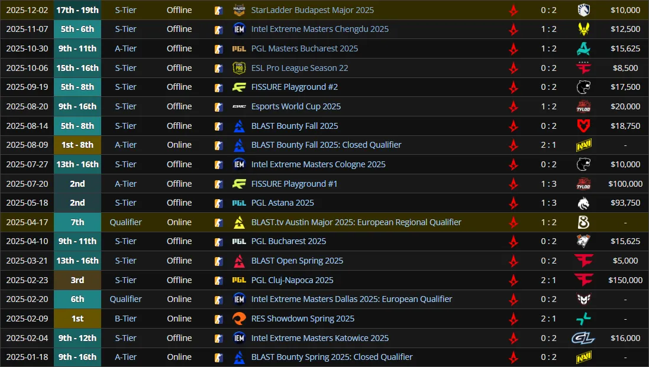The width and height of the screenshot is (649, 367).
Task: Click the FURIA logo in FISSURE Playground #2 row
Action: [x=583, y=87]
